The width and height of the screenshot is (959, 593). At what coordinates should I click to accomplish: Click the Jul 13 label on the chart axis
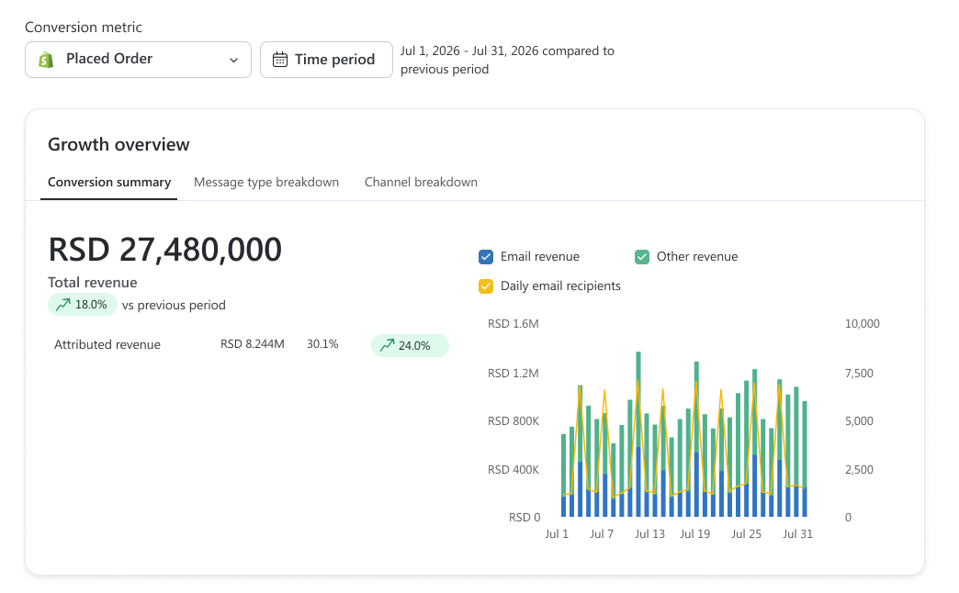[x=649, y=533]
